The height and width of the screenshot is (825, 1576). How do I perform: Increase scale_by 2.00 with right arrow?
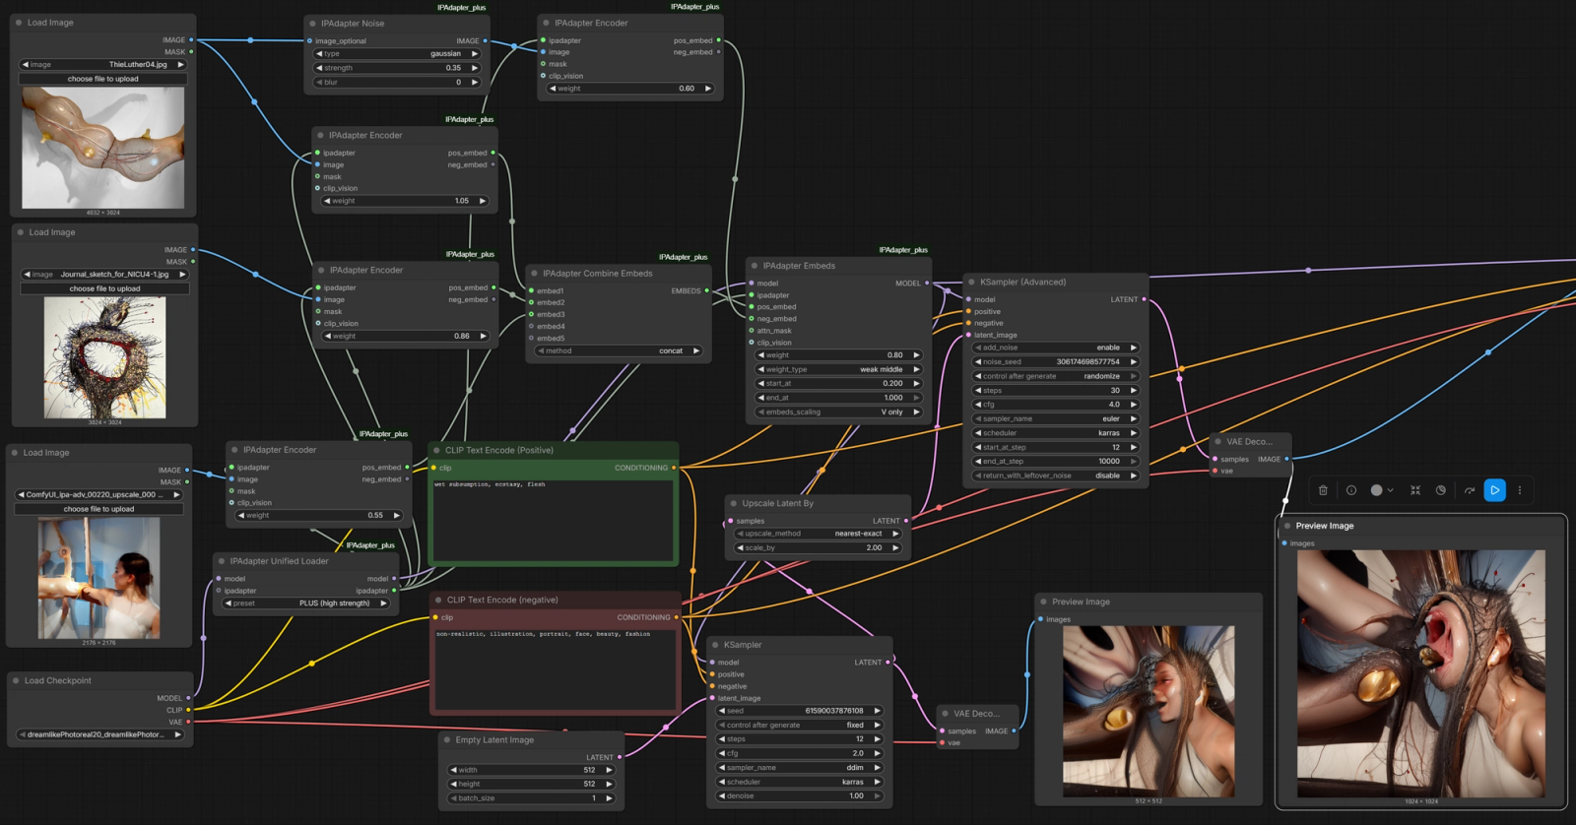click(895, 548)
